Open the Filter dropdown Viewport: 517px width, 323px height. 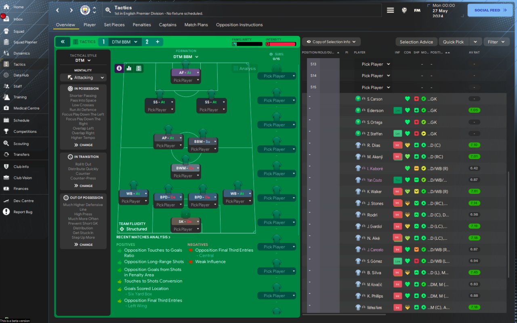(496, 42)
